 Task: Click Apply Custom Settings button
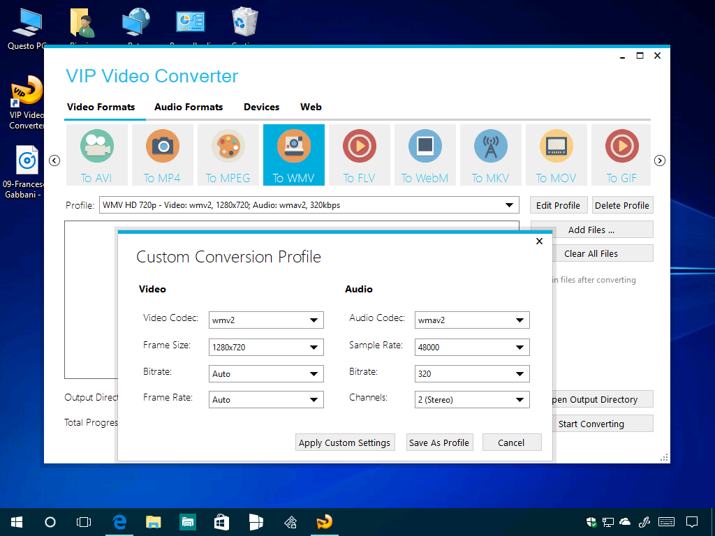point(345,442)
